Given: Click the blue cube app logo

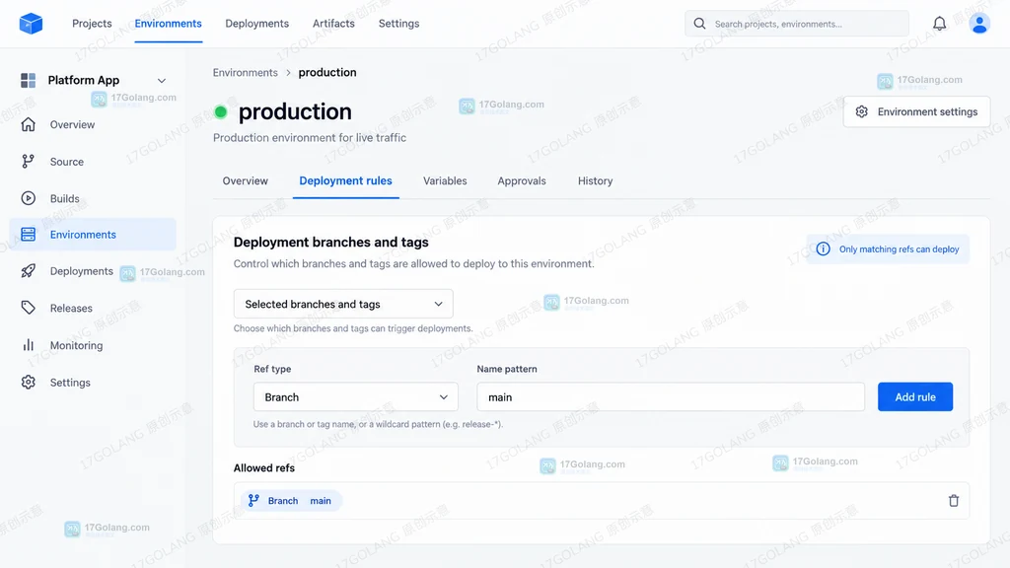Looking at the screenshot, I should [x=31, y=24].
